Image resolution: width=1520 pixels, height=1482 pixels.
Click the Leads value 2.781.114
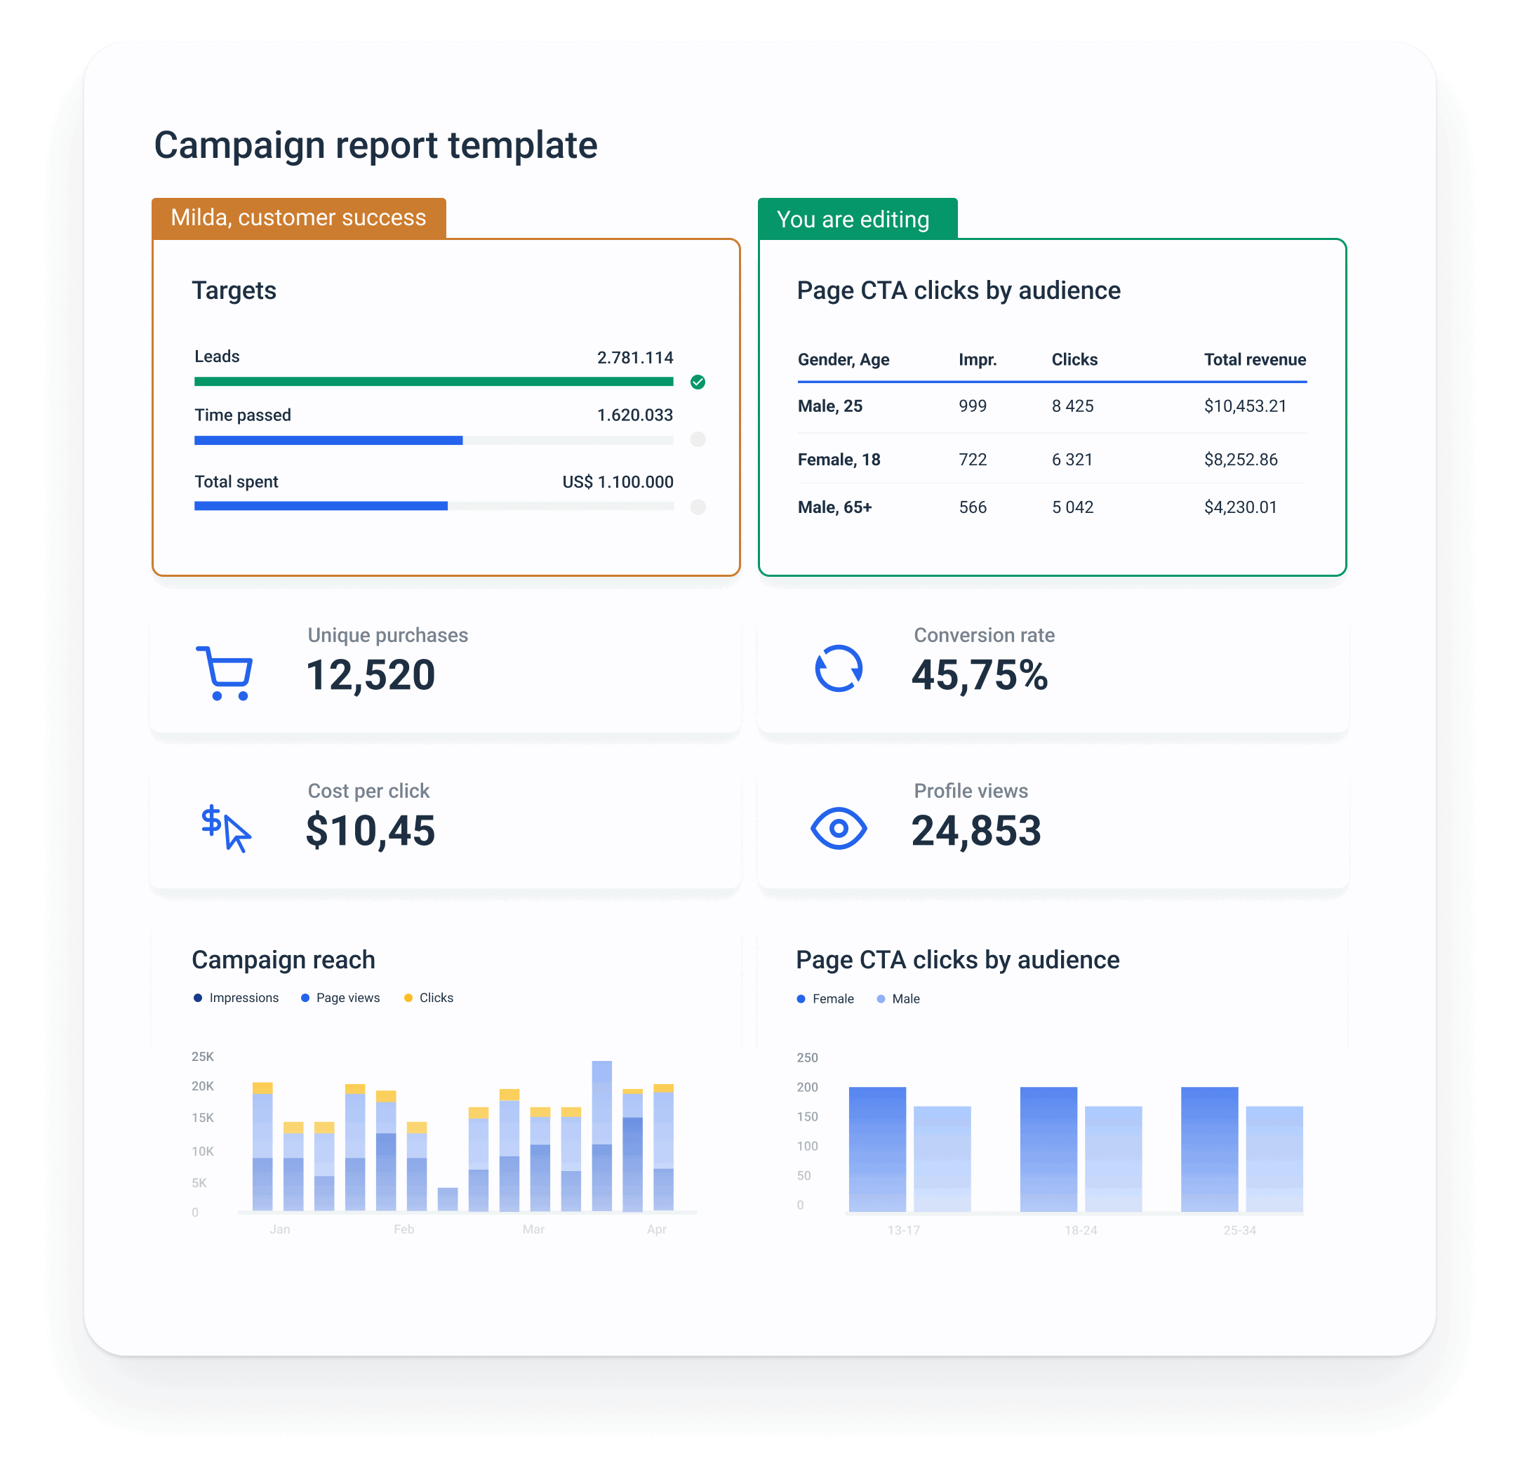click(x=635, y=357)
